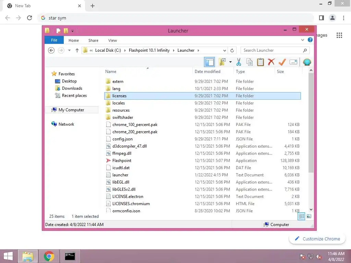Open the recent locations dropdown arrow
351x263 pixels.
[69, 50]
